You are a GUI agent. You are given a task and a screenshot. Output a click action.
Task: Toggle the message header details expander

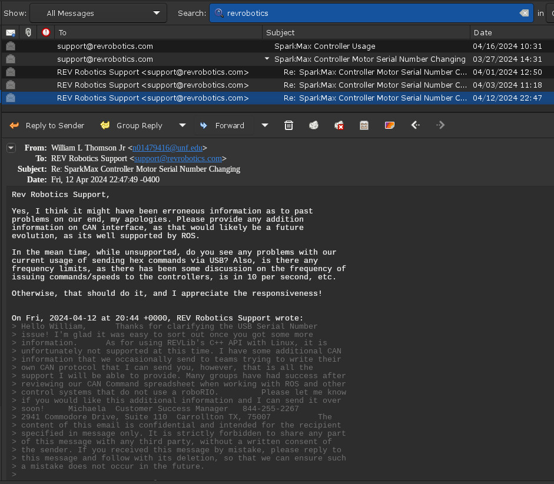(11, 148)
